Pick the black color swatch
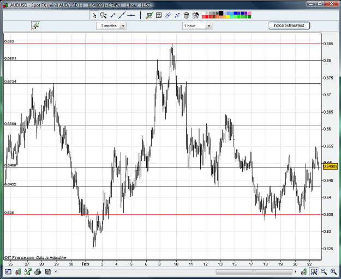Viewport: 341px width, 279px height. point(221,14)
